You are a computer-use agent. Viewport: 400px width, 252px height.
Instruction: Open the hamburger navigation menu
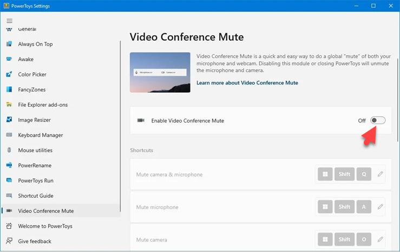tap(9, 21)
